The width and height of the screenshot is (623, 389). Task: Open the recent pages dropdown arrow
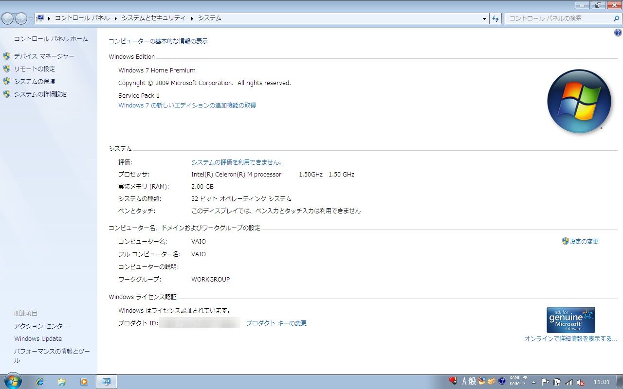(31, 18)
